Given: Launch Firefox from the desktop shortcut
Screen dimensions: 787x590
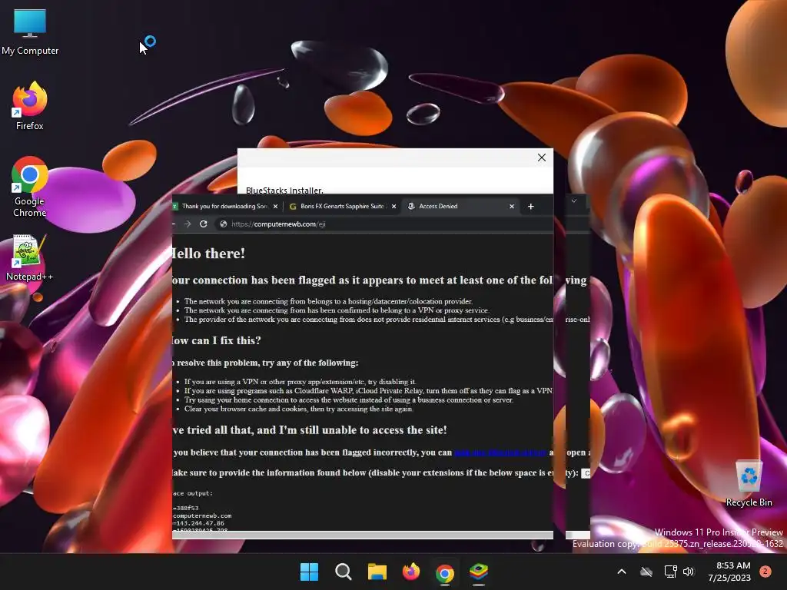Looking at the screenshot, I should pyautogui.click(x=30, y=106).
